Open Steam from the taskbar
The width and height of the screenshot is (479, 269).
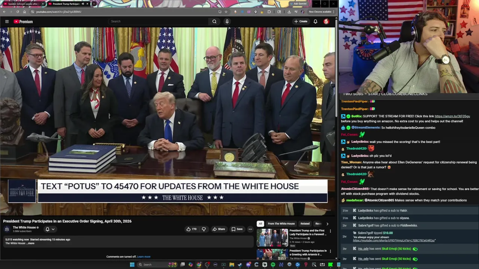pyautogui.click(x=240, y=265)
